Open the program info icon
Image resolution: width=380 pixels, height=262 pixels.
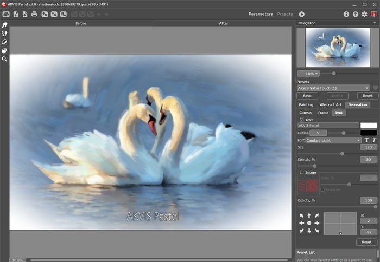pyautogui.click(x=346, y=14)
